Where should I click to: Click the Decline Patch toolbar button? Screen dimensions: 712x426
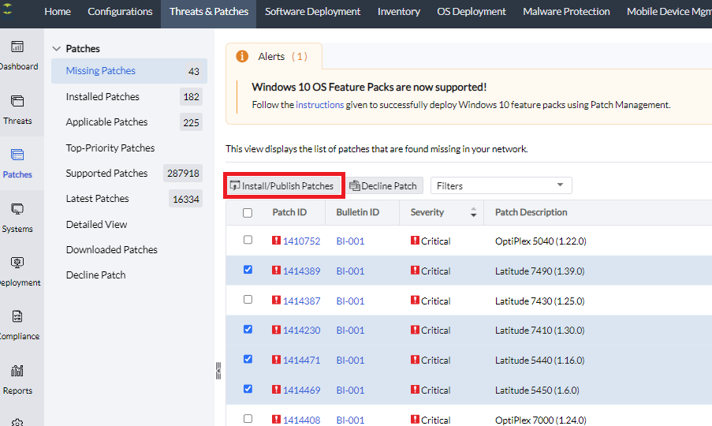[383, 186]
